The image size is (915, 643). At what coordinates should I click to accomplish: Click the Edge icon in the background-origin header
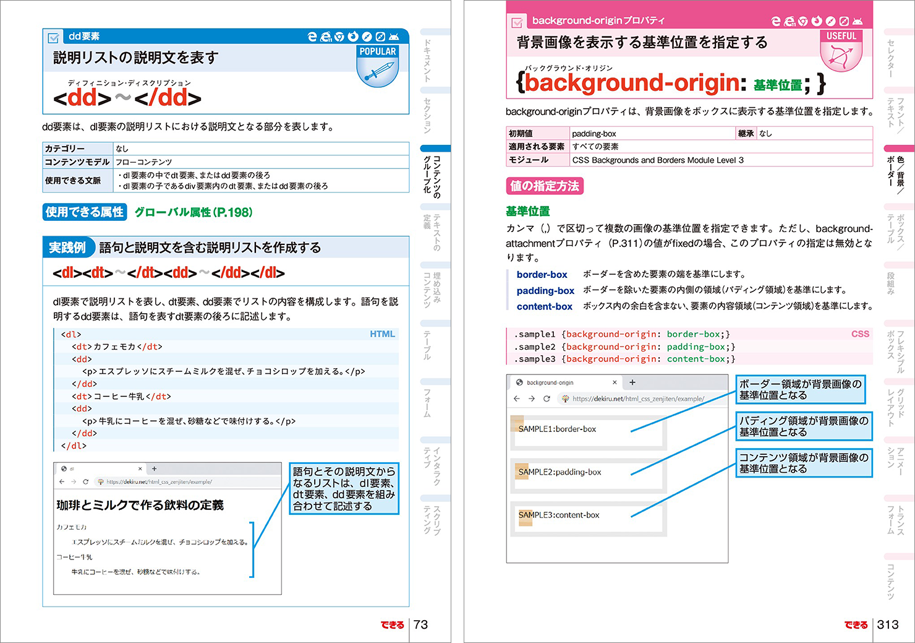776,22
